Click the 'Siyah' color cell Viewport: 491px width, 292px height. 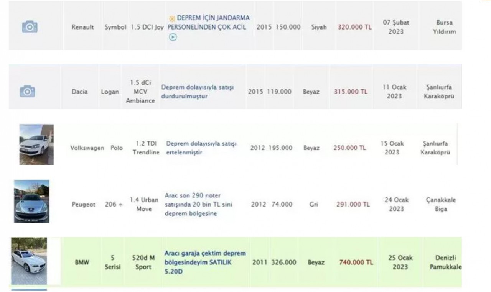point(319,28)
